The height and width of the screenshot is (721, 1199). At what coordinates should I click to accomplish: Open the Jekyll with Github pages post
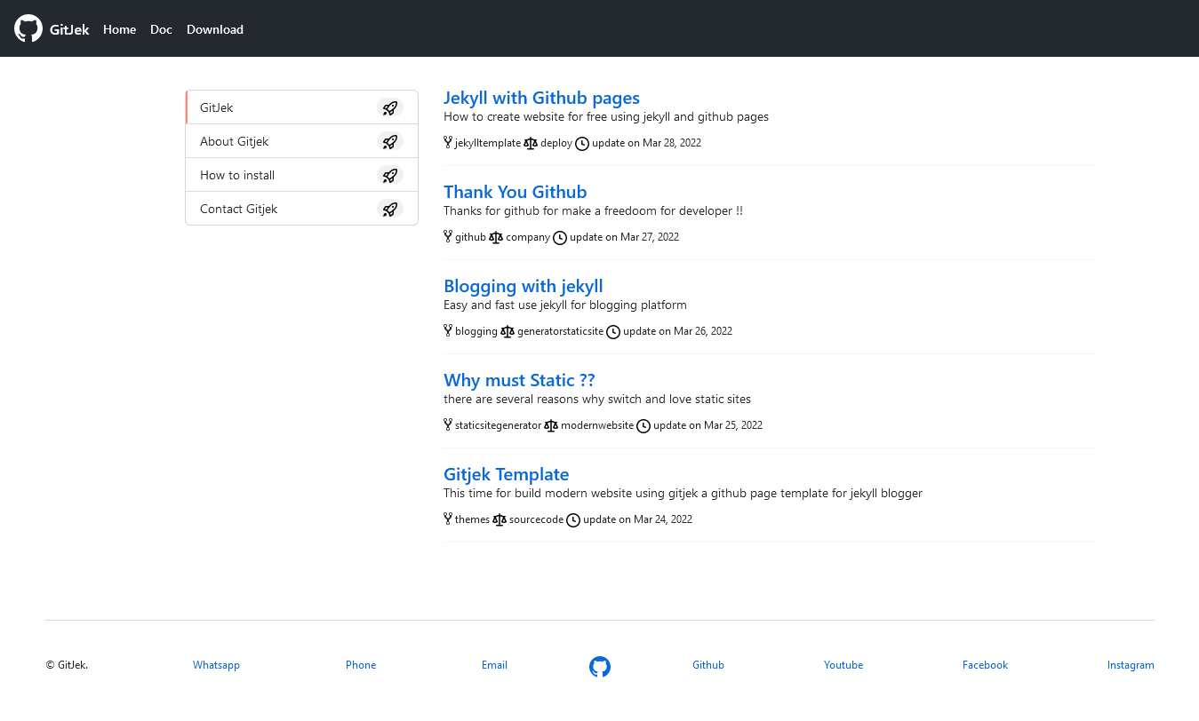coord(541,98)
